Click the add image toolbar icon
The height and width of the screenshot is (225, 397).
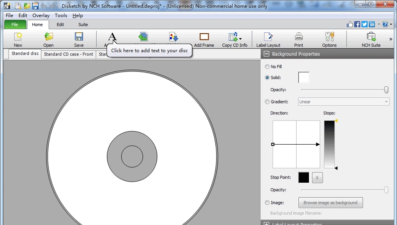(x=143, y=37)
